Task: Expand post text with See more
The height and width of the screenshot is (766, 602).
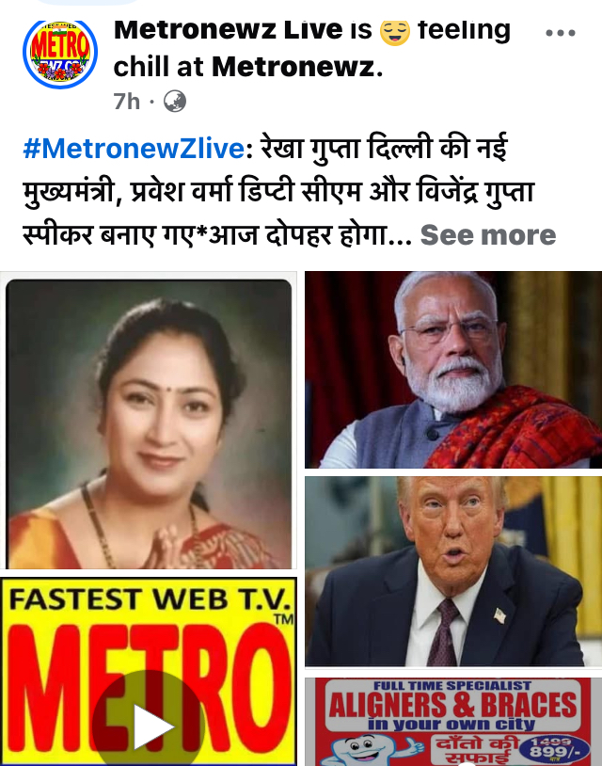Action: (x=488, y=235)
